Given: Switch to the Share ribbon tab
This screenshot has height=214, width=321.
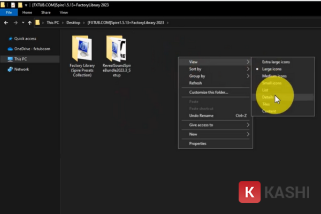Looking at the screenshot, I should (x=46, y=12).
